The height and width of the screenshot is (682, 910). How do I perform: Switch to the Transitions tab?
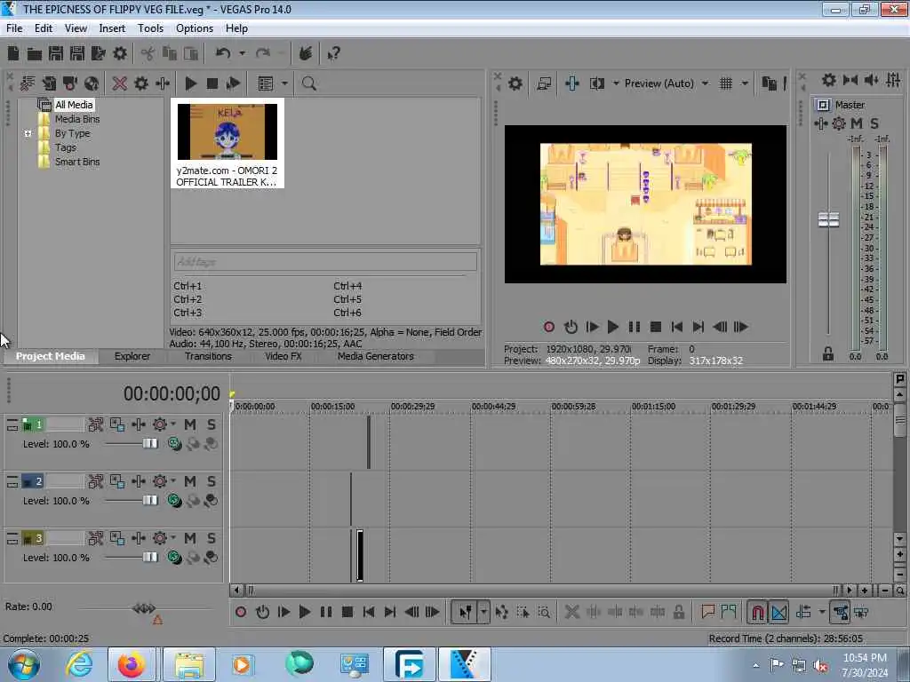(x=208, y=356)
